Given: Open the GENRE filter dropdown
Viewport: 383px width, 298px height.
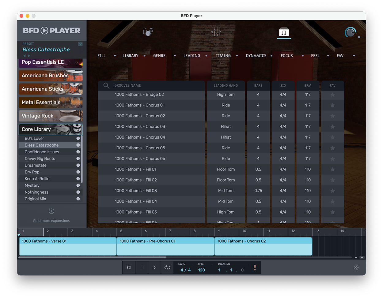Looking at the screenshot, I should 175,56.
